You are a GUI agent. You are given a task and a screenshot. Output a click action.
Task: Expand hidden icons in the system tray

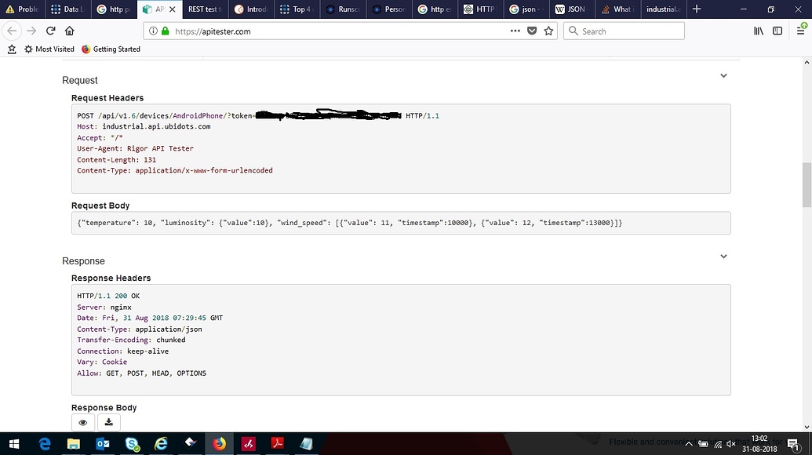pos(689,443)
